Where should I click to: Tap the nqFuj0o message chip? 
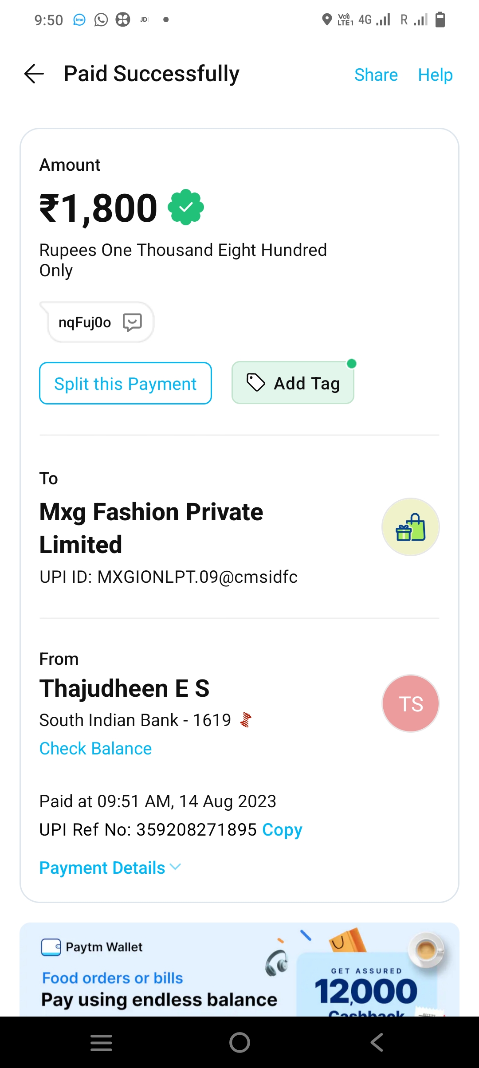(x=85, y=322)
